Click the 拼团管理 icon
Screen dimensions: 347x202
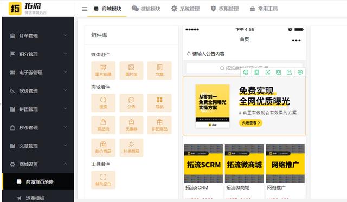[x=12, y=109]
